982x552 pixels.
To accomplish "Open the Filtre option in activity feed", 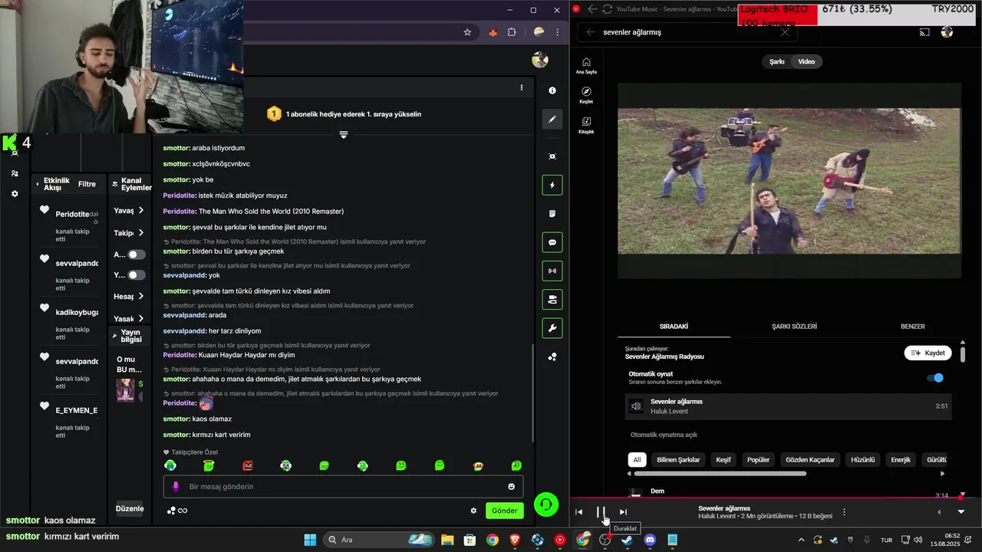I will coord(87,184).
